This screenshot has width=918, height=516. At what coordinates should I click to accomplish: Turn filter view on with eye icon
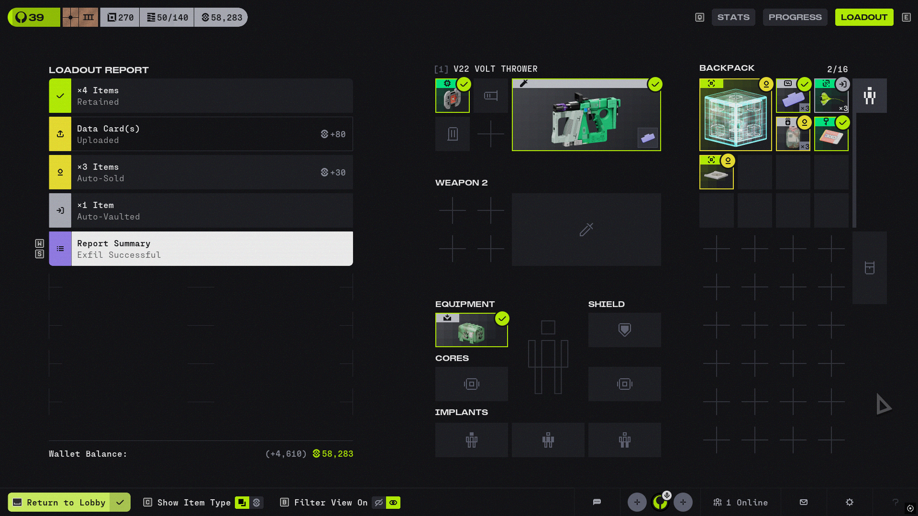click(x=393, y=502)
